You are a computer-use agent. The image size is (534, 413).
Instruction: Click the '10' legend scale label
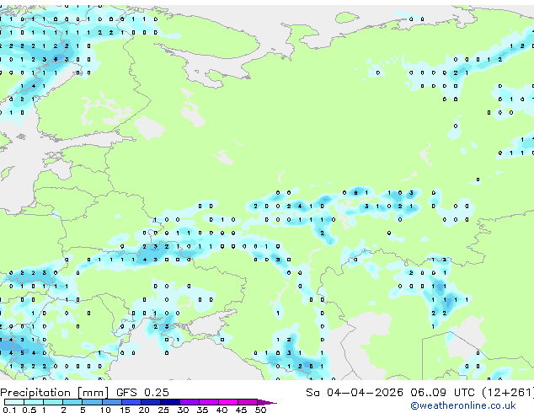pyautogui.click(x=105, y=410)
